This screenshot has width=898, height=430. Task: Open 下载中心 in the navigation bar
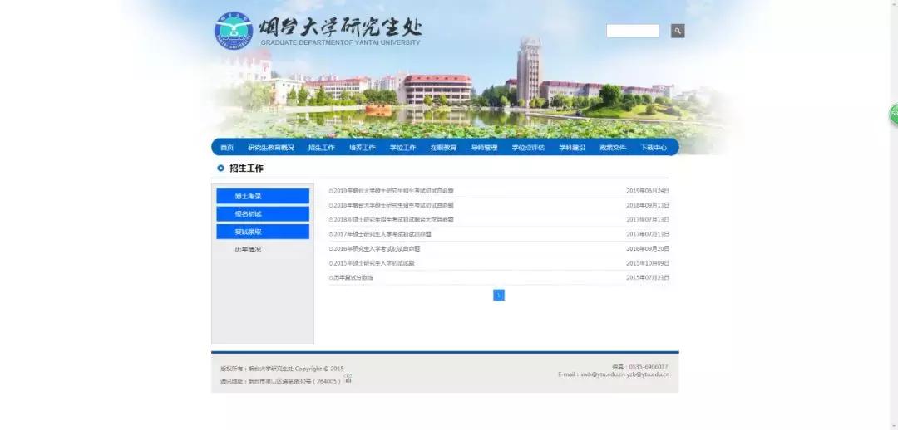pos(654,148)
